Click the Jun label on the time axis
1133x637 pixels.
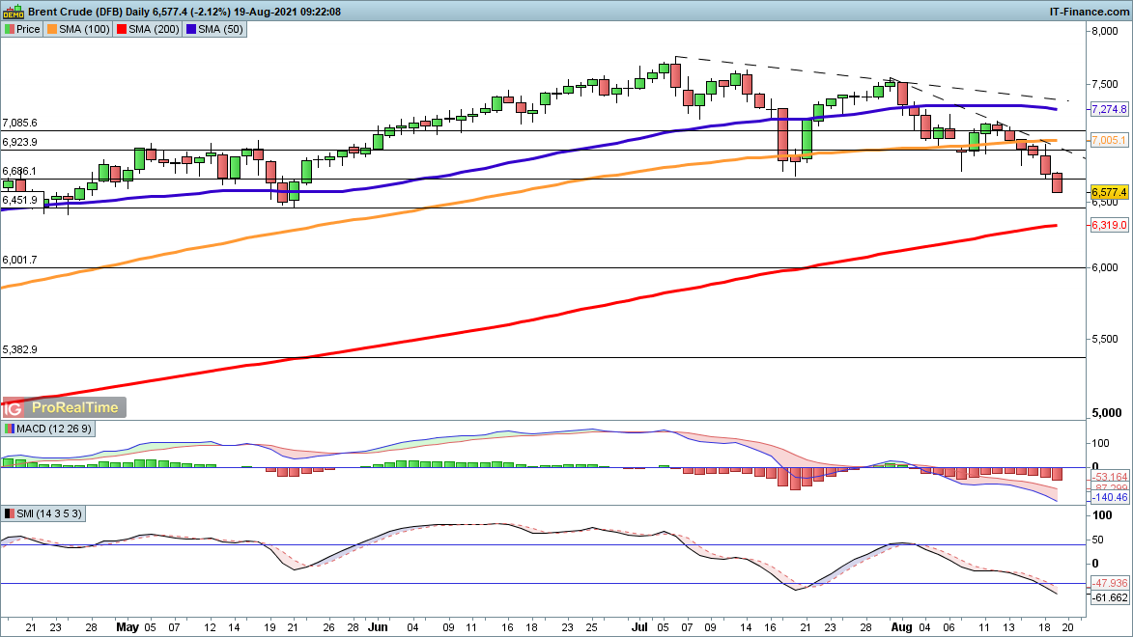tap(379, 626)
